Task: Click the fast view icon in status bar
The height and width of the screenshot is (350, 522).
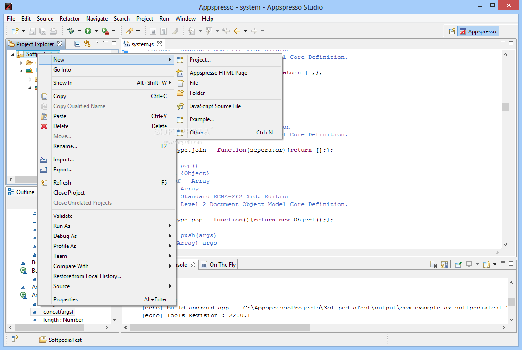Action: coord(15,339)
